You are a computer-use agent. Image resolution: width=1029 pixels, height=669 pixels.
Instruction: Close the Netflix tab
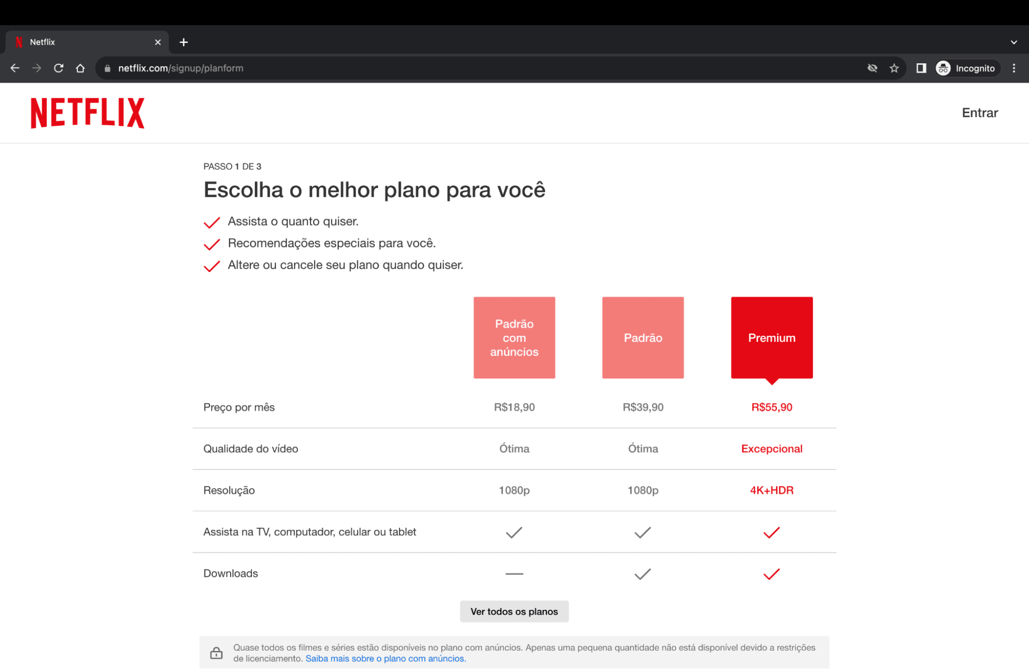coord(158,42)
